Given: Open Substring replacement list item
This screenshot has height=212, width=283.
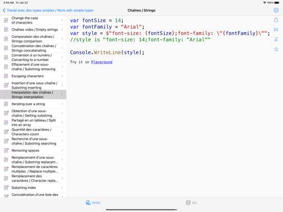Looking at the screenshot, I should tap(33, 160).
